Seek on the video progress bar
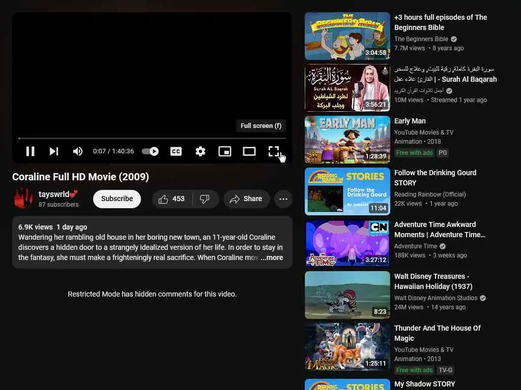This screenshot has height=390, width=521. tap(152, 138)
